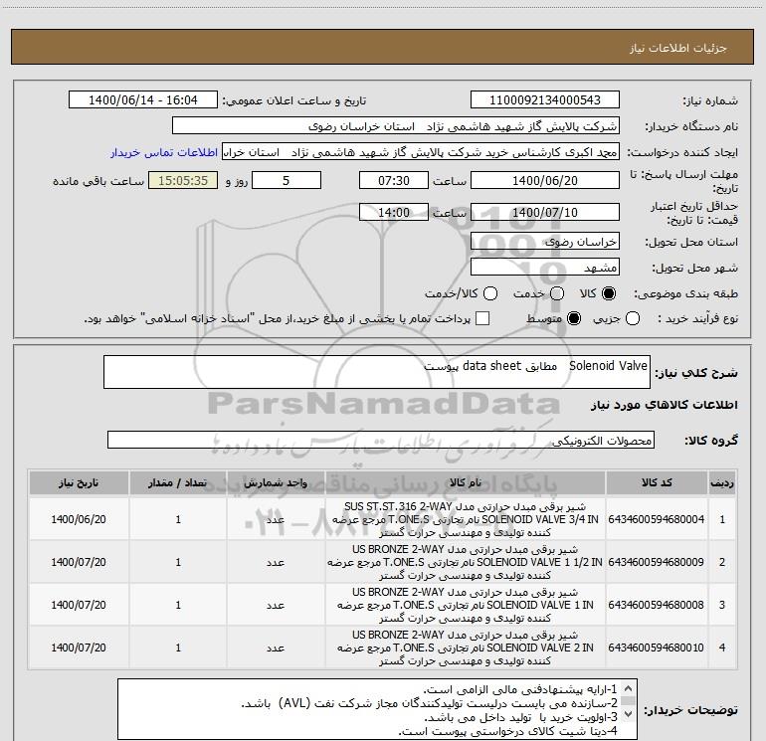Click the announcement date field 1400/06/14 - 16:04

[143, 100]
